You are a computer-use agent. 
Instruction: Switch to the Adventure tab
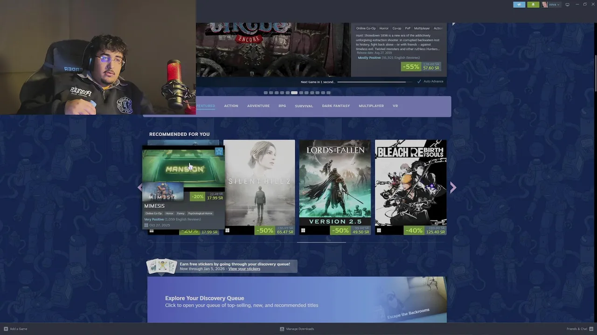click(258, 106)
